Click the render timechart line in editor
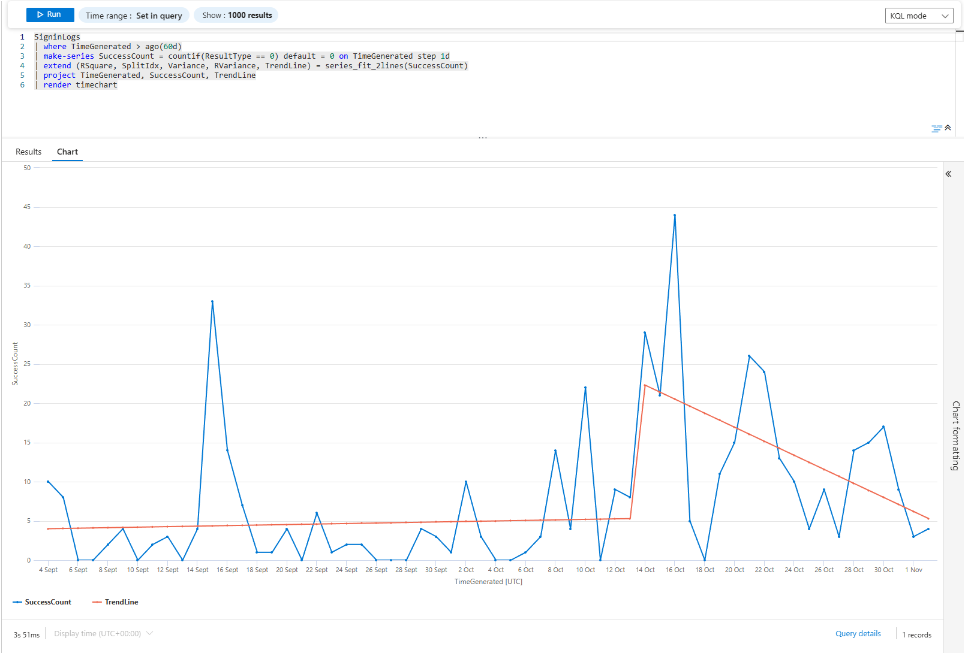This screenshot has height=653, width=974. 80,85
